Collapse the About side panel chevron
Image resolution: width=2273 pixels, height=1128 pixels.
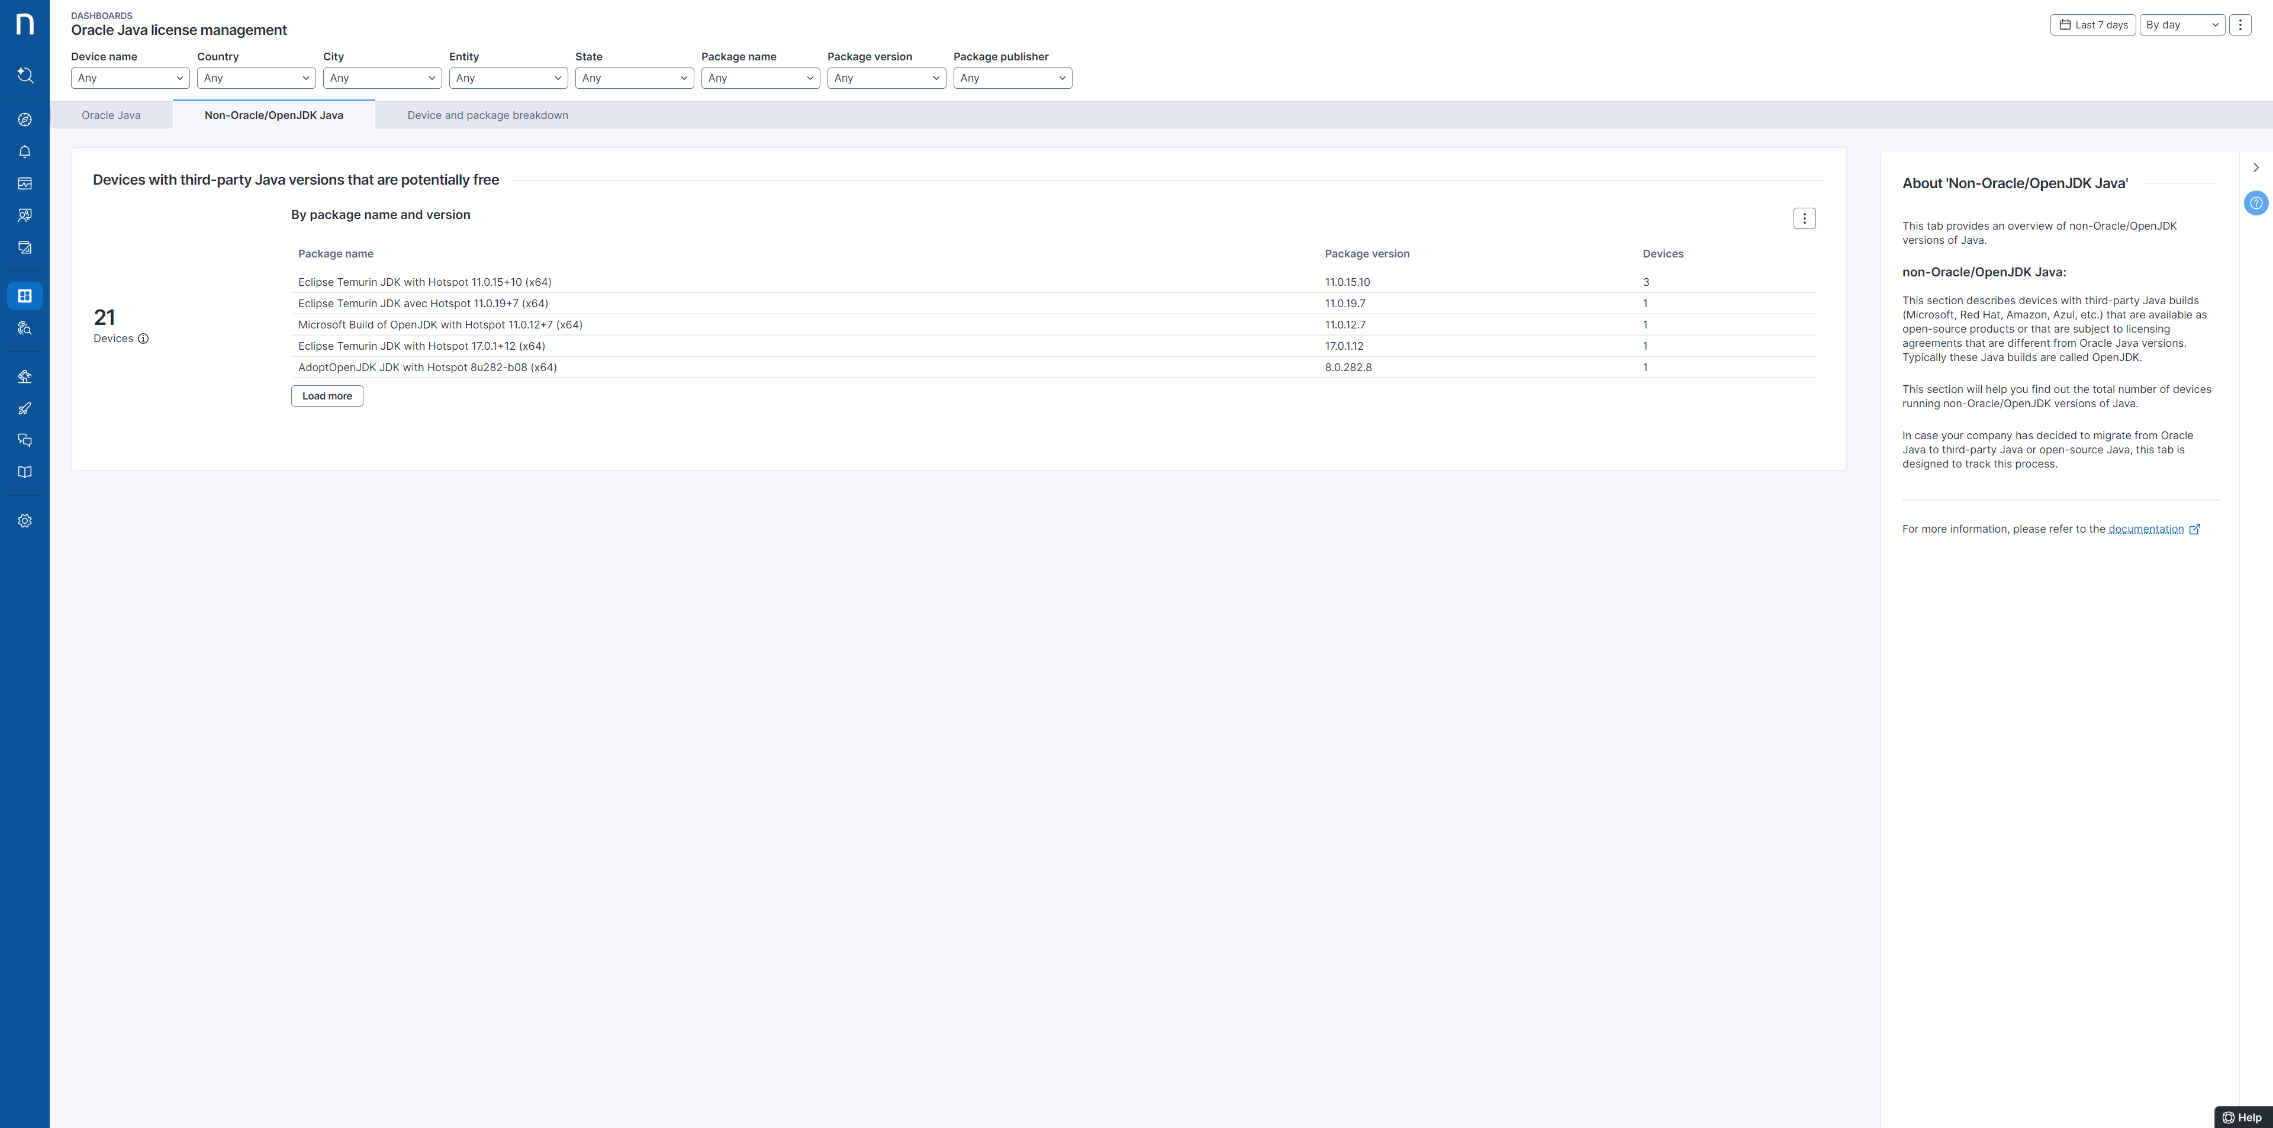point(2255,167)
